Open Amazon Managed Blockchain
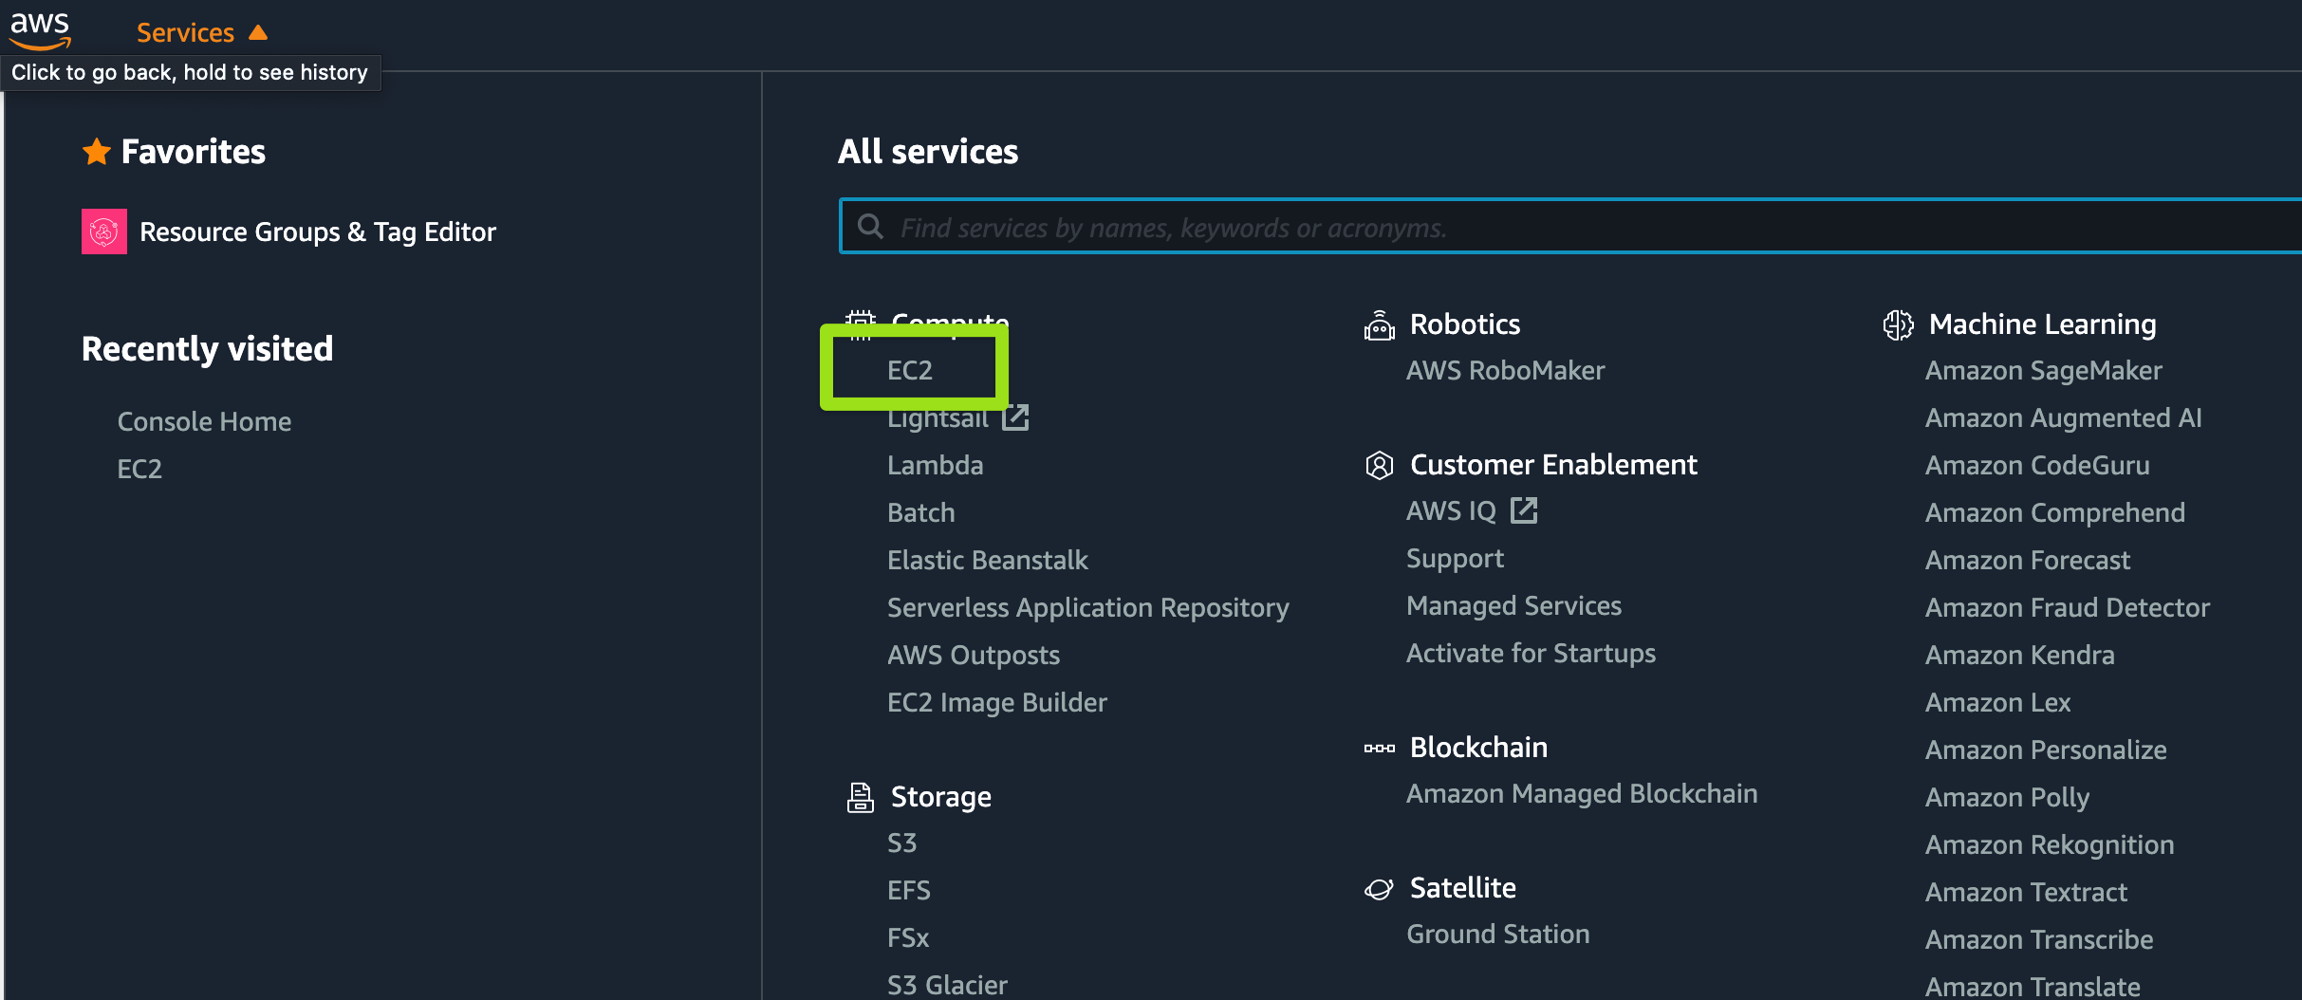 (x=1581, y=793)
